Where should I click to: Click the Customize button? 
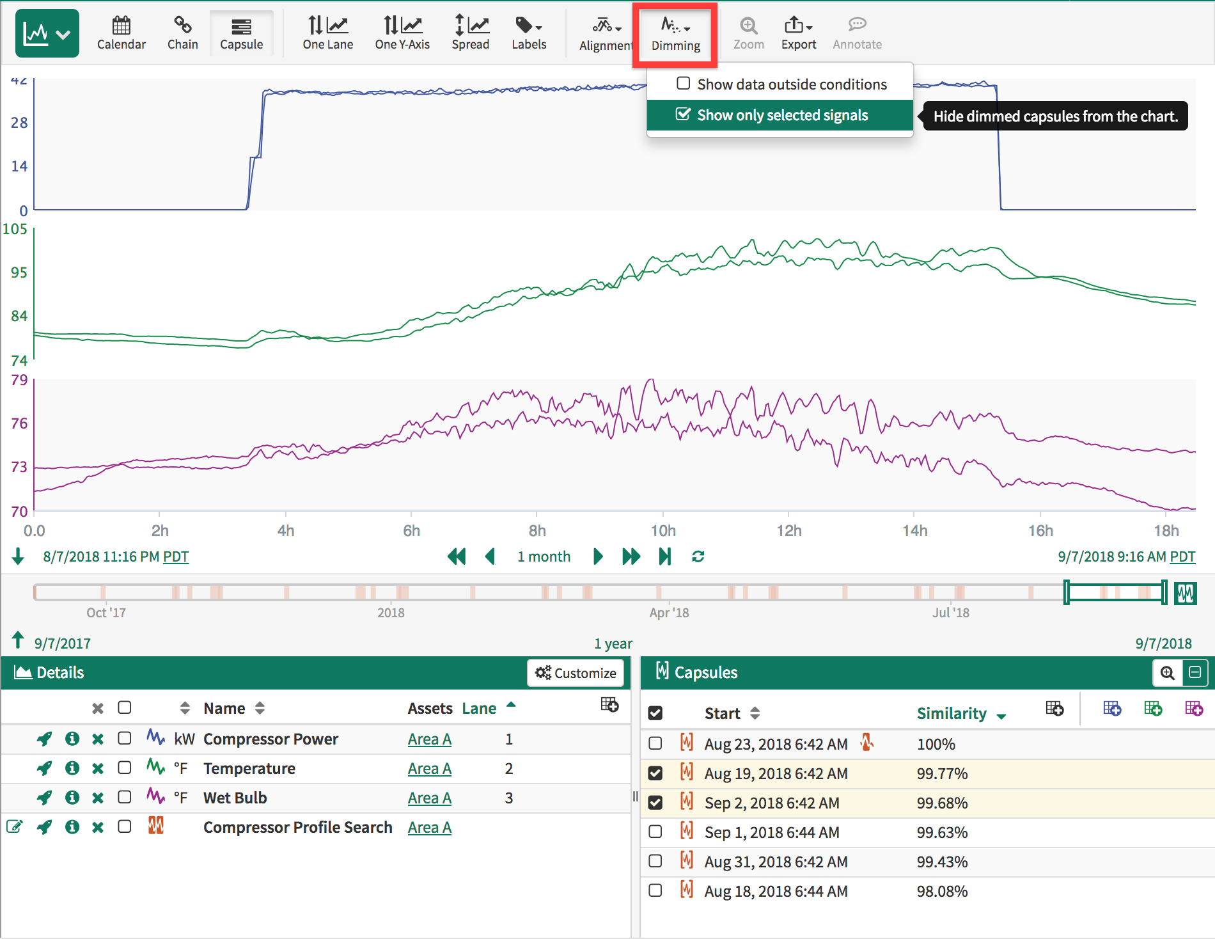[576, 673]
